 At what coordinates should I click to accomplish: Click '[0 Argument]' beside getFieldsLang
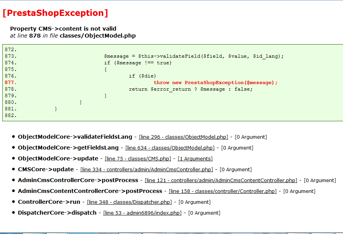click(237, 148)
